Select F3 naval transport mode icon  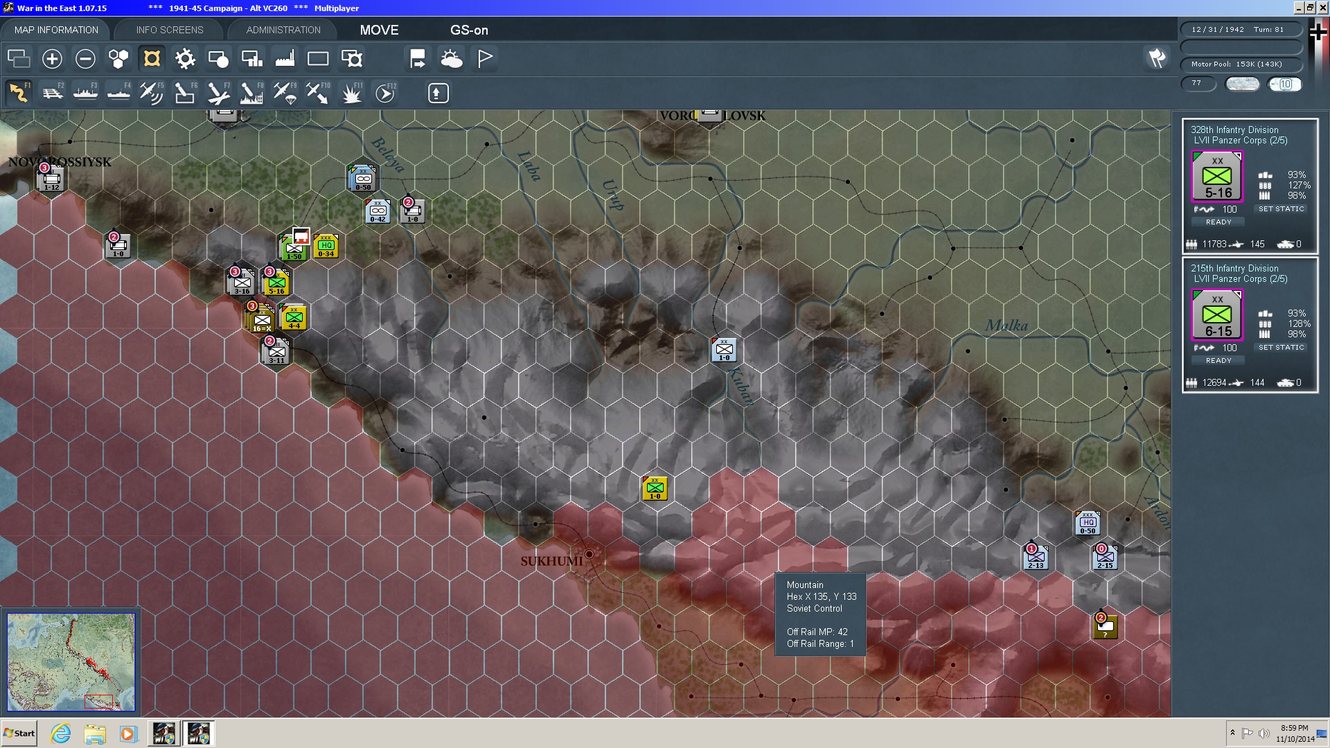[x=85, y=93]
